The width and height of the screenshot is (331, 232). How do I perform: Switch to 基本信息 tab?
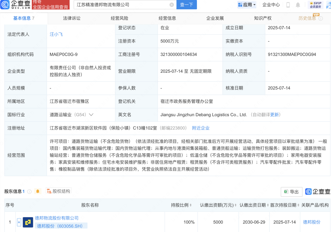24,18
